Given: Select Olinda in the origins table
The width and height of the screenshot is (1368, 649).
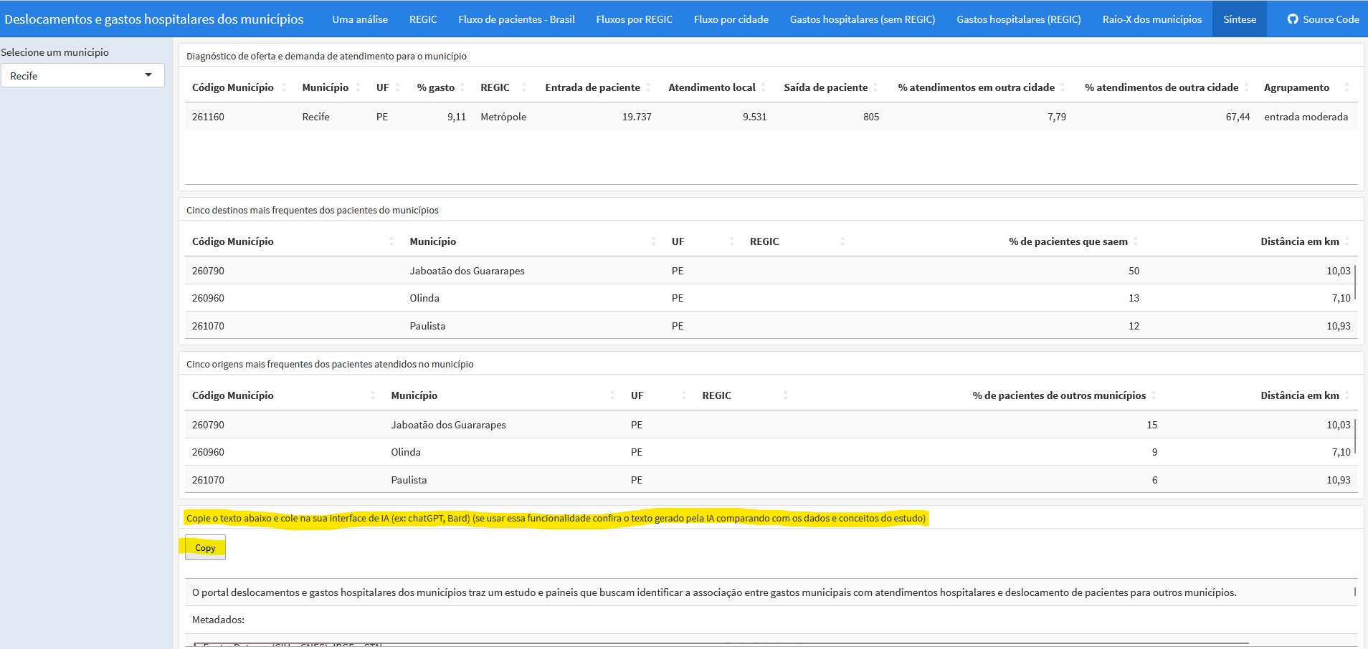Looking at the screenshot, I should click(x=406, y=452).
